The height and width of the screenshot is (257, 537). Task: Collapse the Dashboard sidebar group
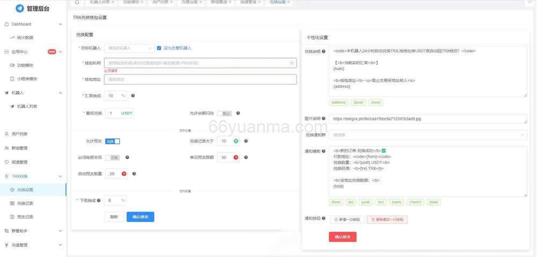point(61,24)
